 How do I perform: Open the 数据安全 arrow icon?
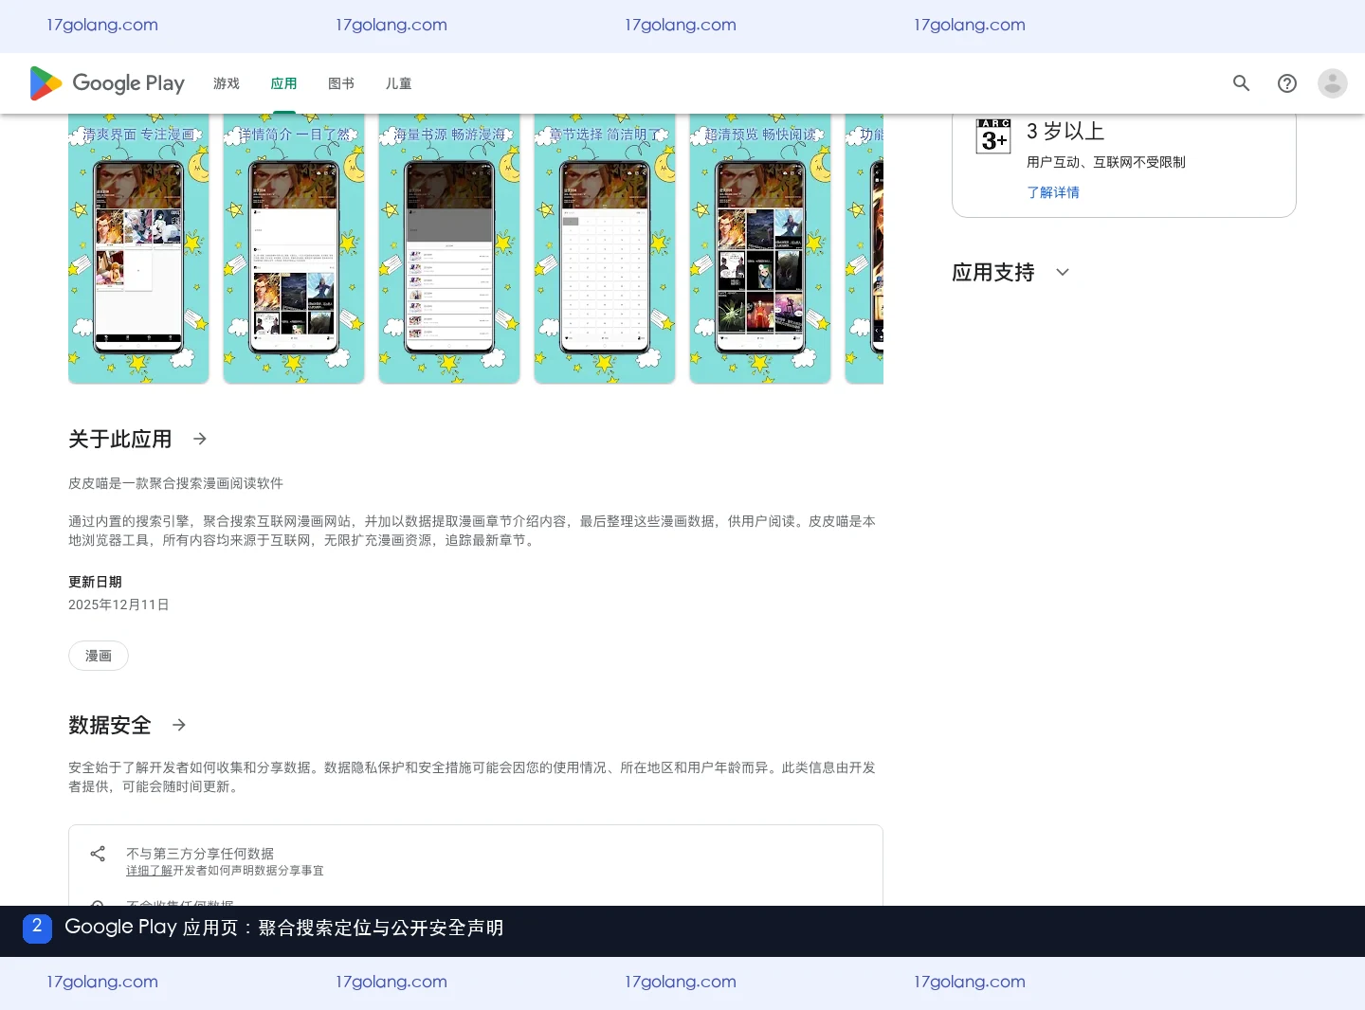[x=179, y=725]
